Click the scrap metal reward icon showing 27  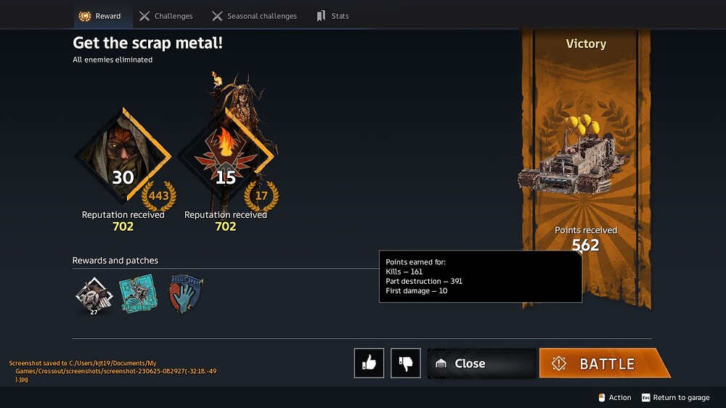point(94,295)
